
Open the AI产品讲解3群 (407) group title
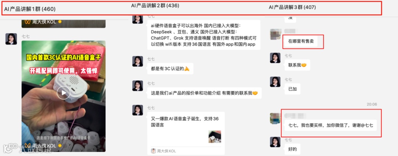click(x=292, y=7)
